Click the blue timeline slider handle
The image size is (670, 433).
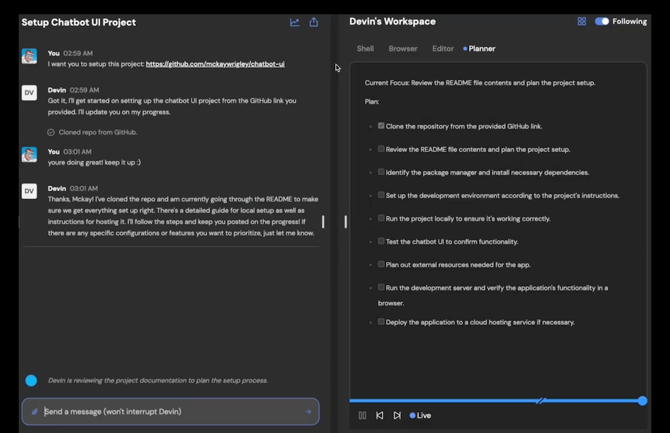pos(643,401)
